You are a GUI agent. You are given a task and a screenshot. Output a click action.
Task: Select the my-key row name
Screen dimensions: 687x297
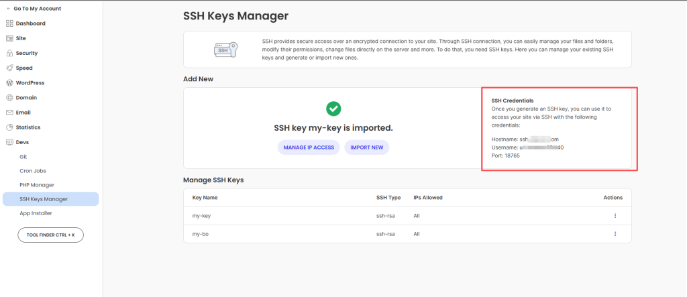coord(201,216)
